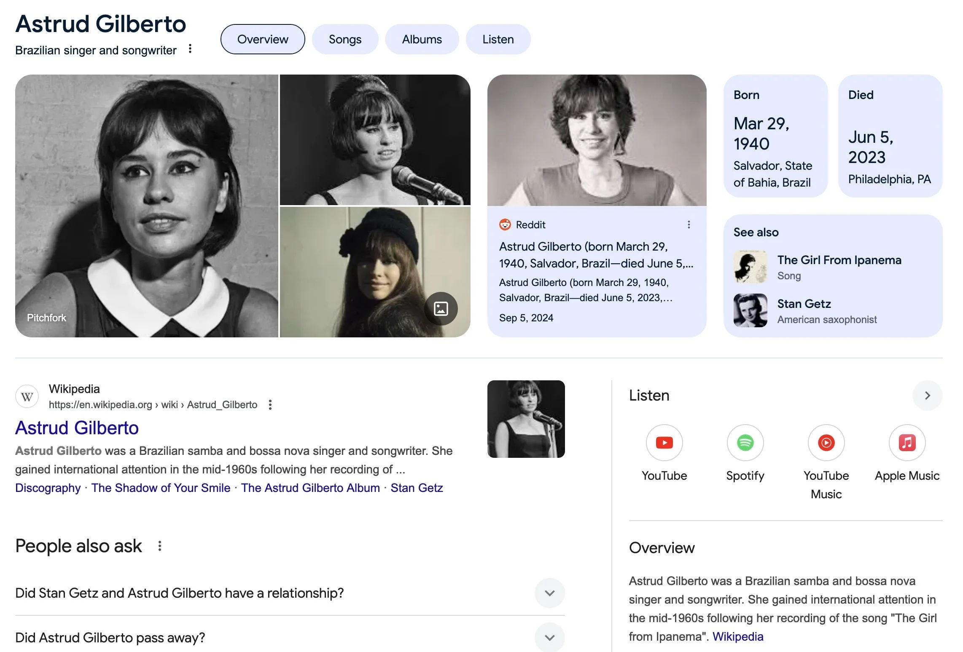
Task: Open Apple Music icon
Action: 907,443
